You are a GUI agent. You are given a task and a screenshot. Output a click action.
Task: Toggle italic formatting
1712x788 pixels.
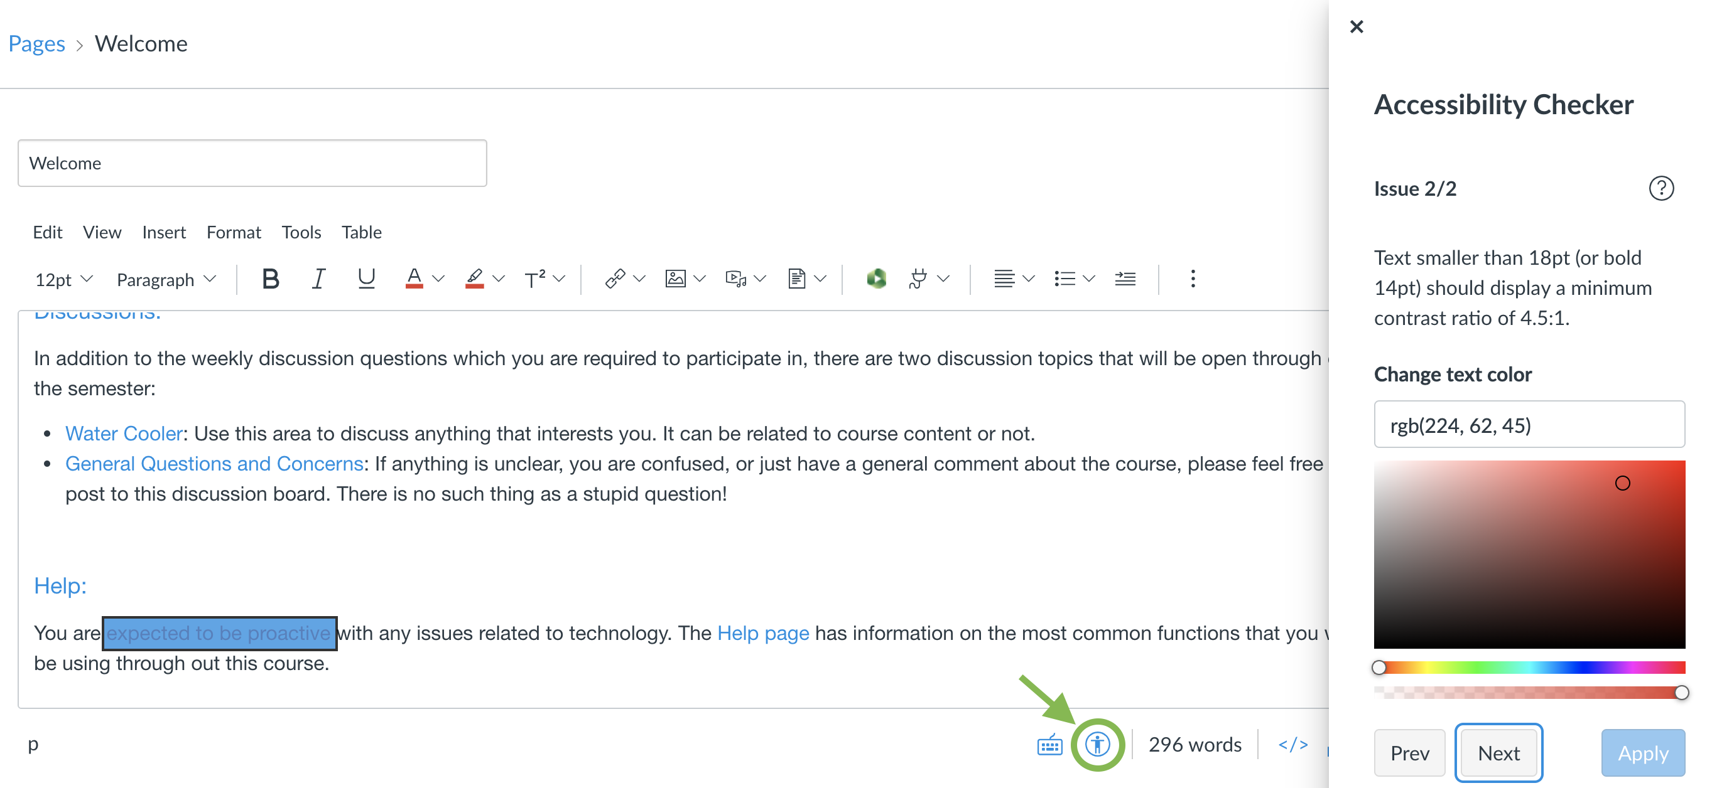[x=318, y=279]
